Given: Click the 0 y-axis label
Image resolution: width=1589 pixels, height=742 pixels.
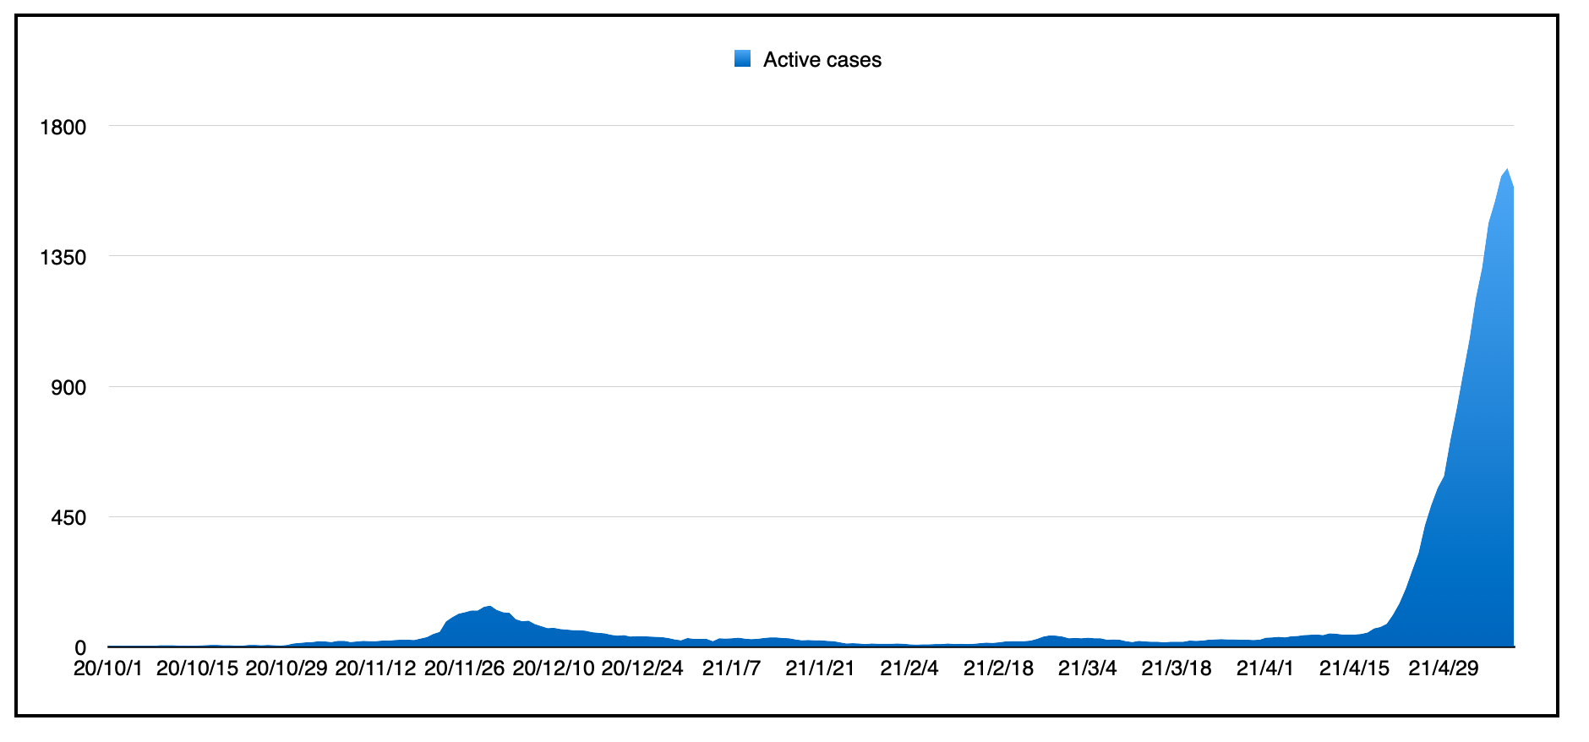Looking at the screenshot, I should click(x=80, y=648).
